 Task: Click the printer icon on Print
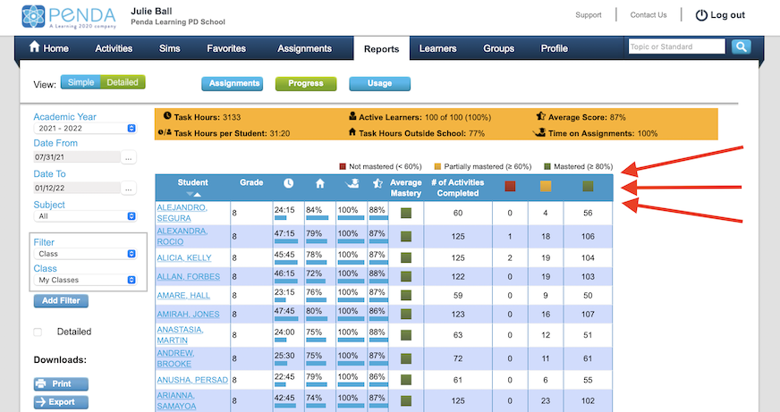41,383
